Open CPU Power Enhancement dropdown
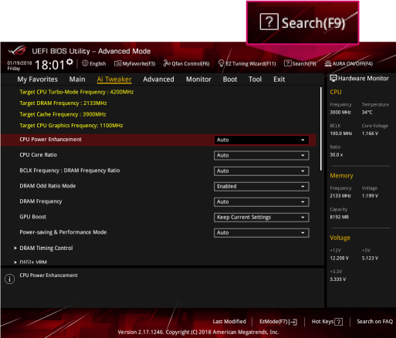 tap(262, 140)
